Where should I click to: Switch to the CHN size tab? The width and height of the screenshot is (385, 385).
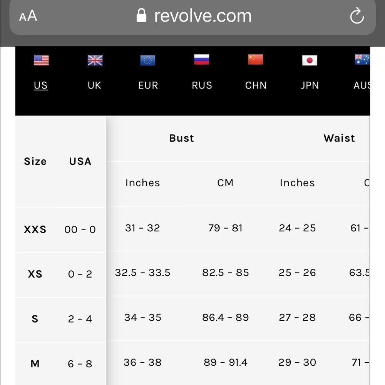click(256, 85)
